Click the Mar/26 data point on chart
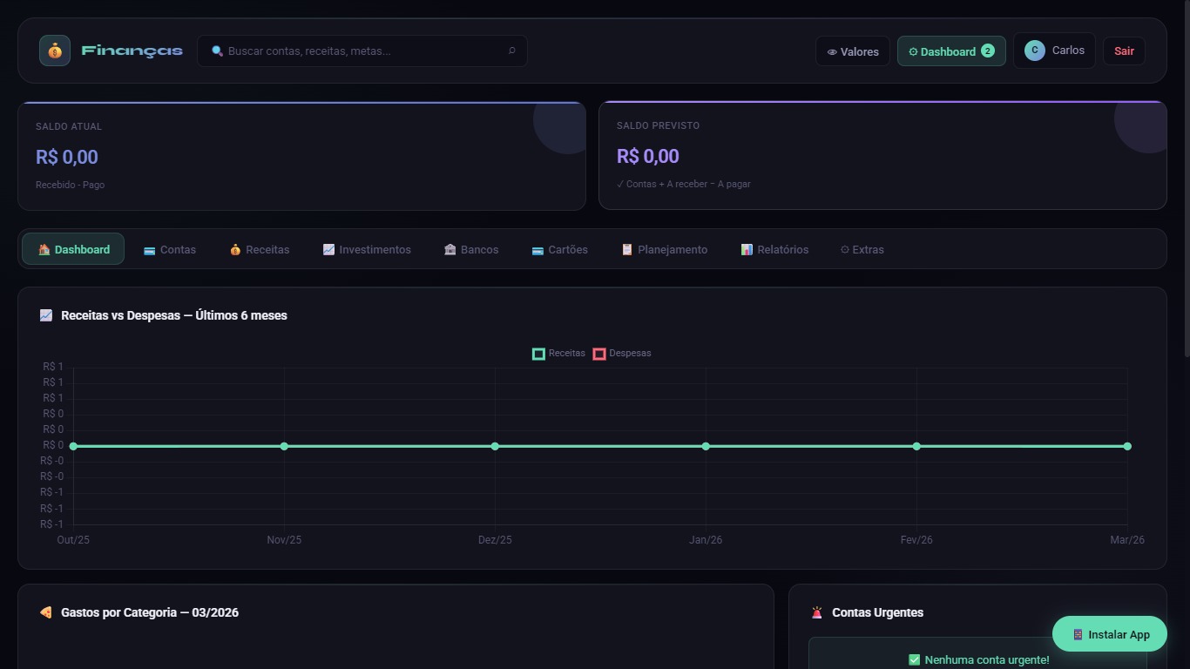 click(1127, 446)
